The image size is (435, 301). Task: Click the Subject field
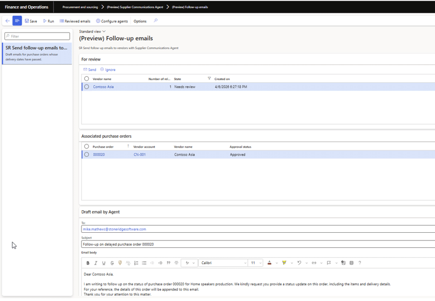click(258, 244)
